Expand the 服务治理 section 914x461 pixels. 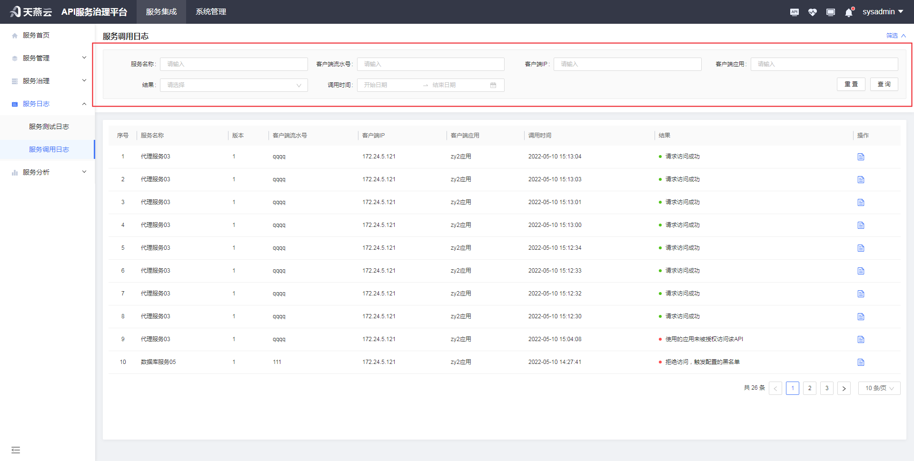click(x=84, y=80)
